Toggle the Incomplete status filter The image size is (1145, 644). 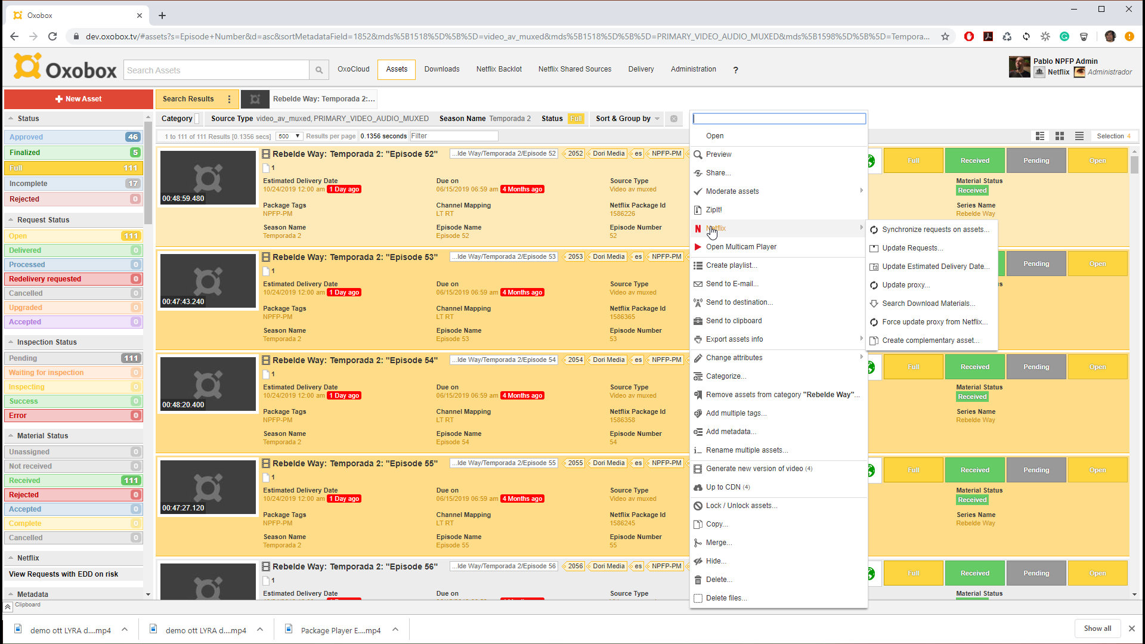(x=74, y=184)
